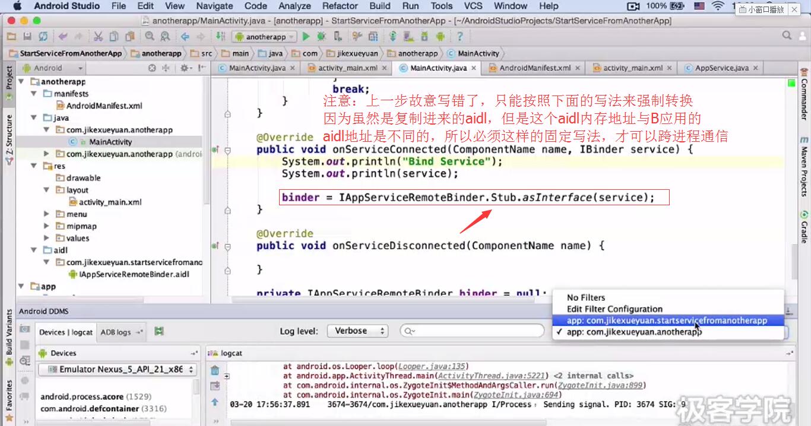
Task: Open the Emulator Nexus_5_API_21_x86 device dropdown
Action: (x=117, y=369)
